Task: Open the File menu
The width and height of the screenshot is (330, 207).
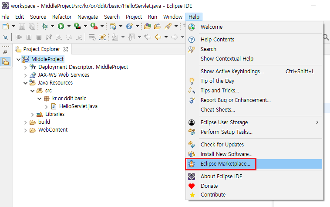Action: click(x=5, y=17)
